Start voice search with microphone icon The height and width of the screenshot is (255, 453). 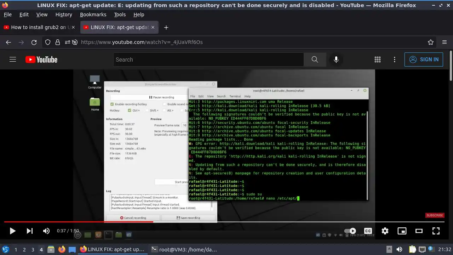pos(336,59)
